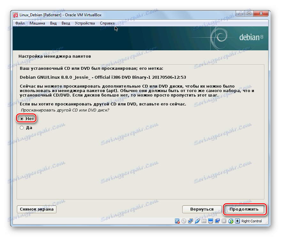Click the optical drive status icon
281x237 pixels.
(184, 221)
